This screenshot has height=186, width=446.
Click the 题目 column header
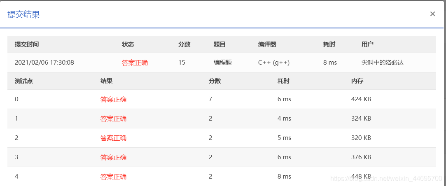219,44
